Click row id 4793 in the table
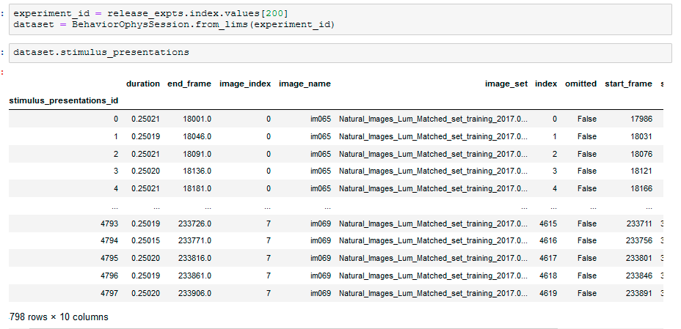The height and width of the screenshot is (329, 681). 109,223
